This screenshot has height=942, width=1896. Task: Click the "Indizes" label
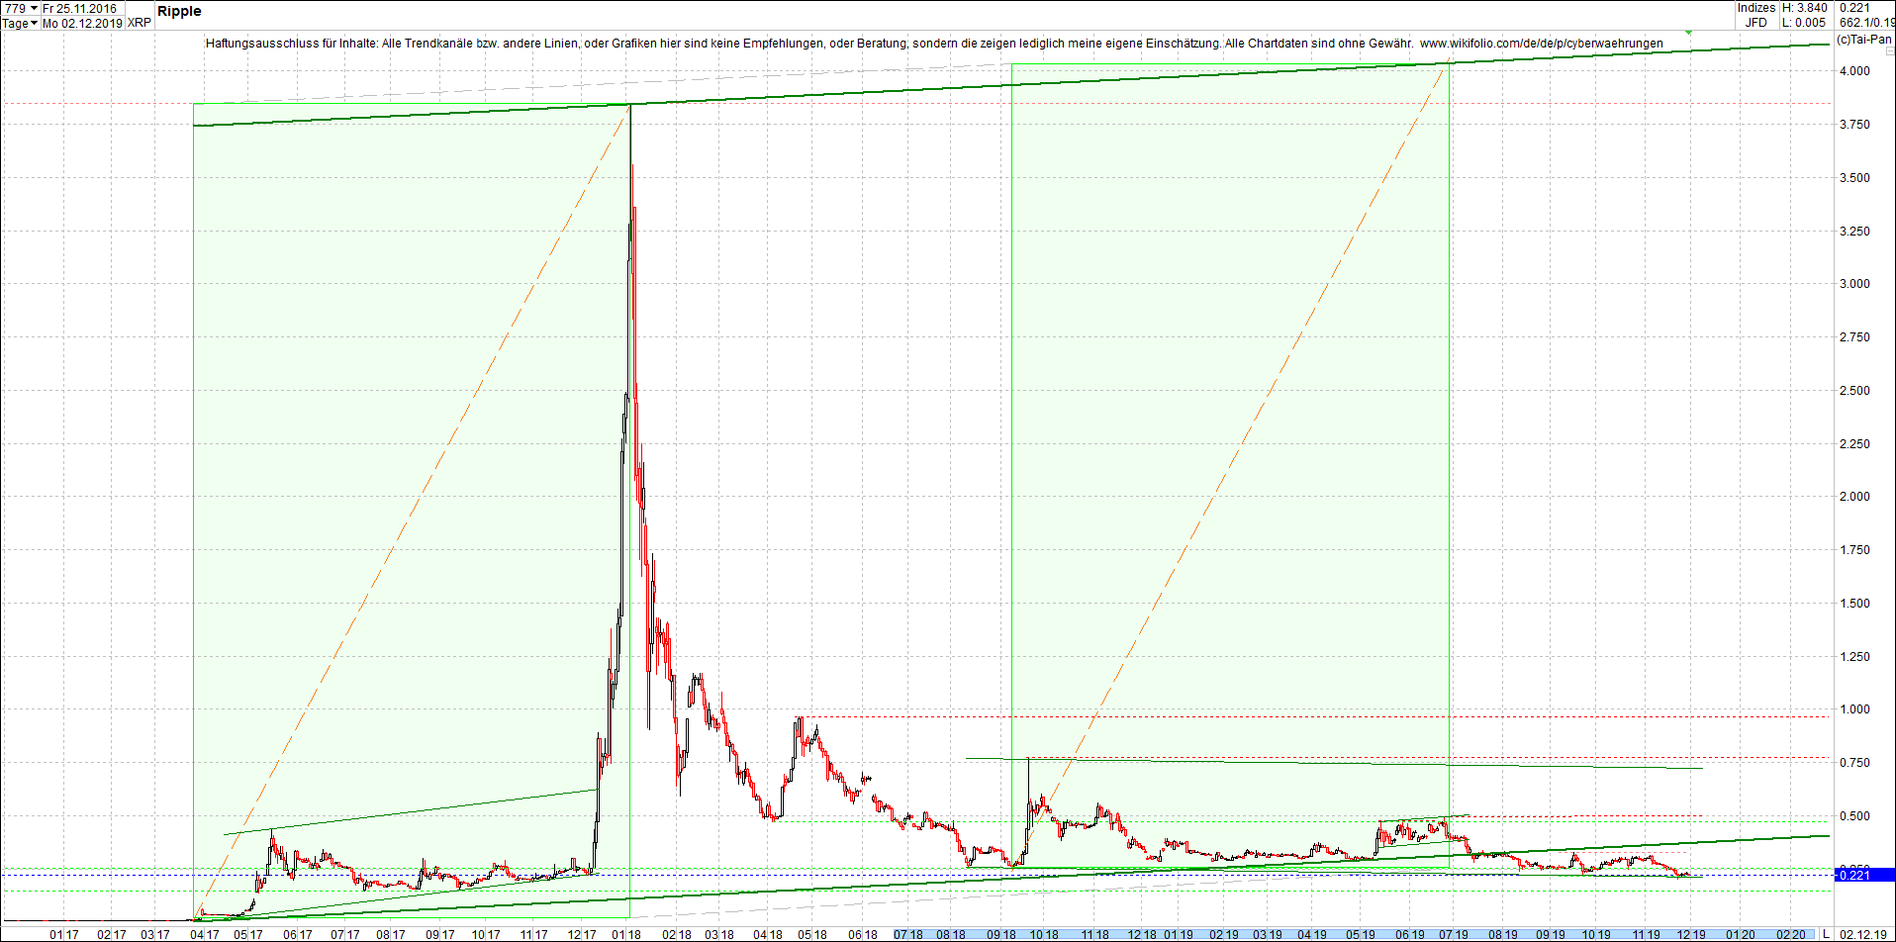pyautogui.click(x=1758, y=8)
